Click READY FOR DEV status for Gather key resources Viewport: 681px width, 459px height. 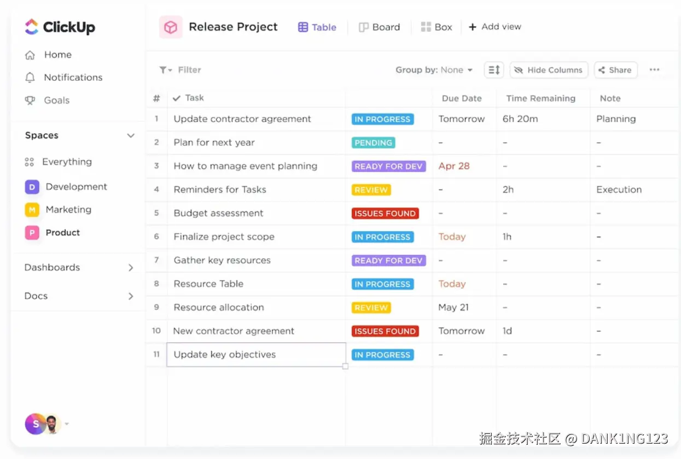pos(388,261)
